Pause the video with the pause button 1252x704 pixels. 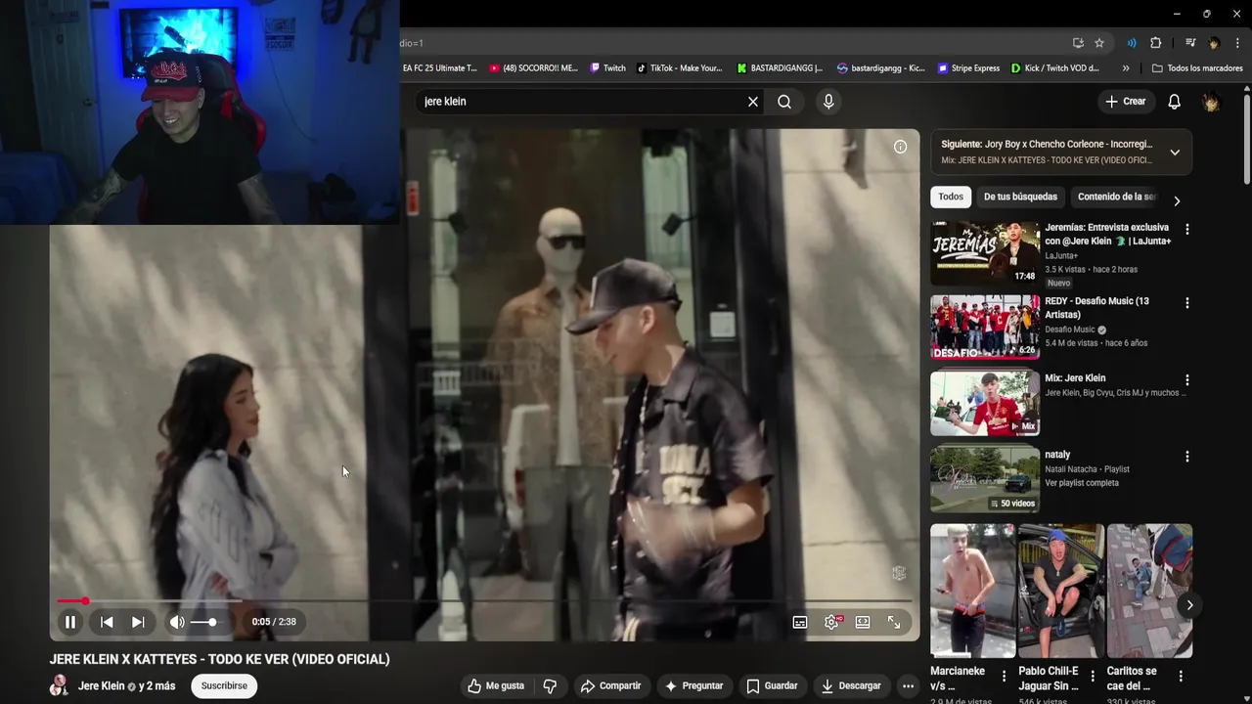click(x=70, y=622)
